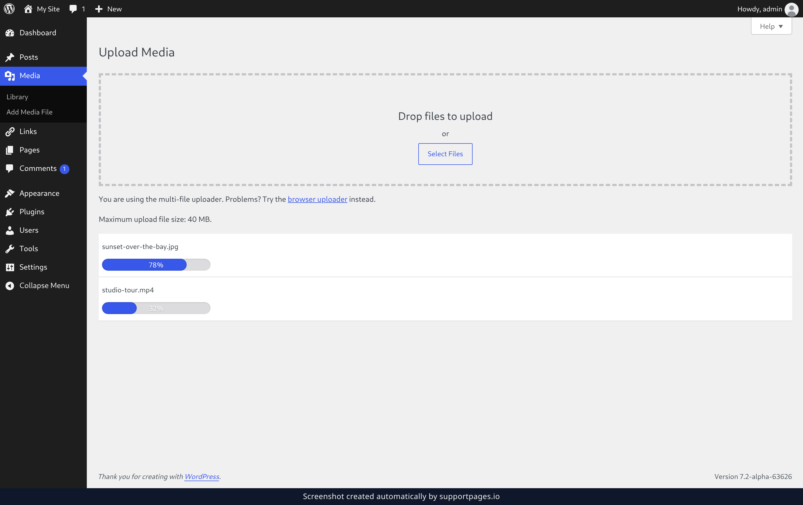Open the New admin bar label
Image resolution: width=803 pixels, height=505 pixels.
coord(114,9)
